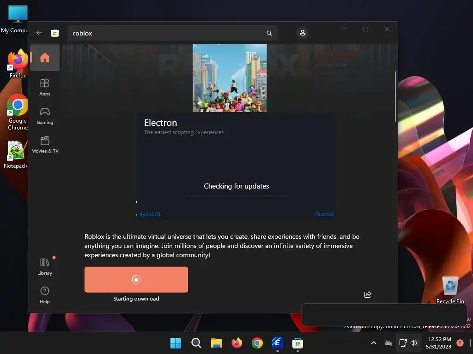
Task: Click the cloud sync tray icon
Action: tap(388, 343)
